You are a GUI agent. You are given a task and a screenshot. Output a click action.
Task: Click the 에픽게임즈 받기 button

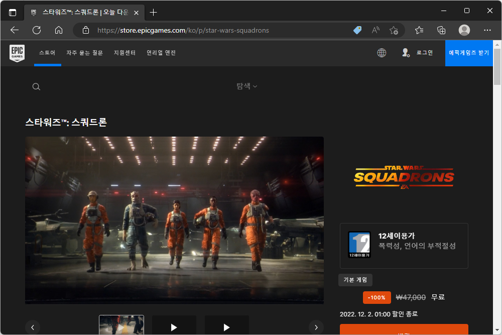469,53
